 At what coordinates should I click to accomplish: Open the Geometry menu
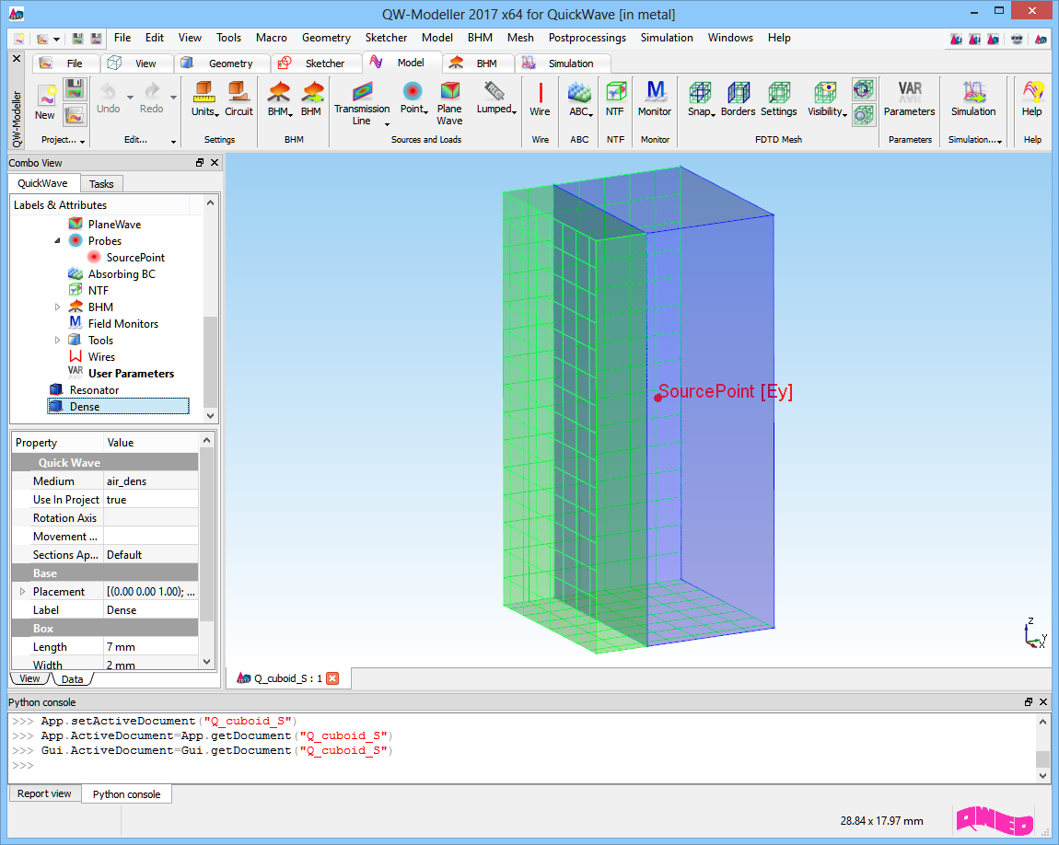click(326, 38)
